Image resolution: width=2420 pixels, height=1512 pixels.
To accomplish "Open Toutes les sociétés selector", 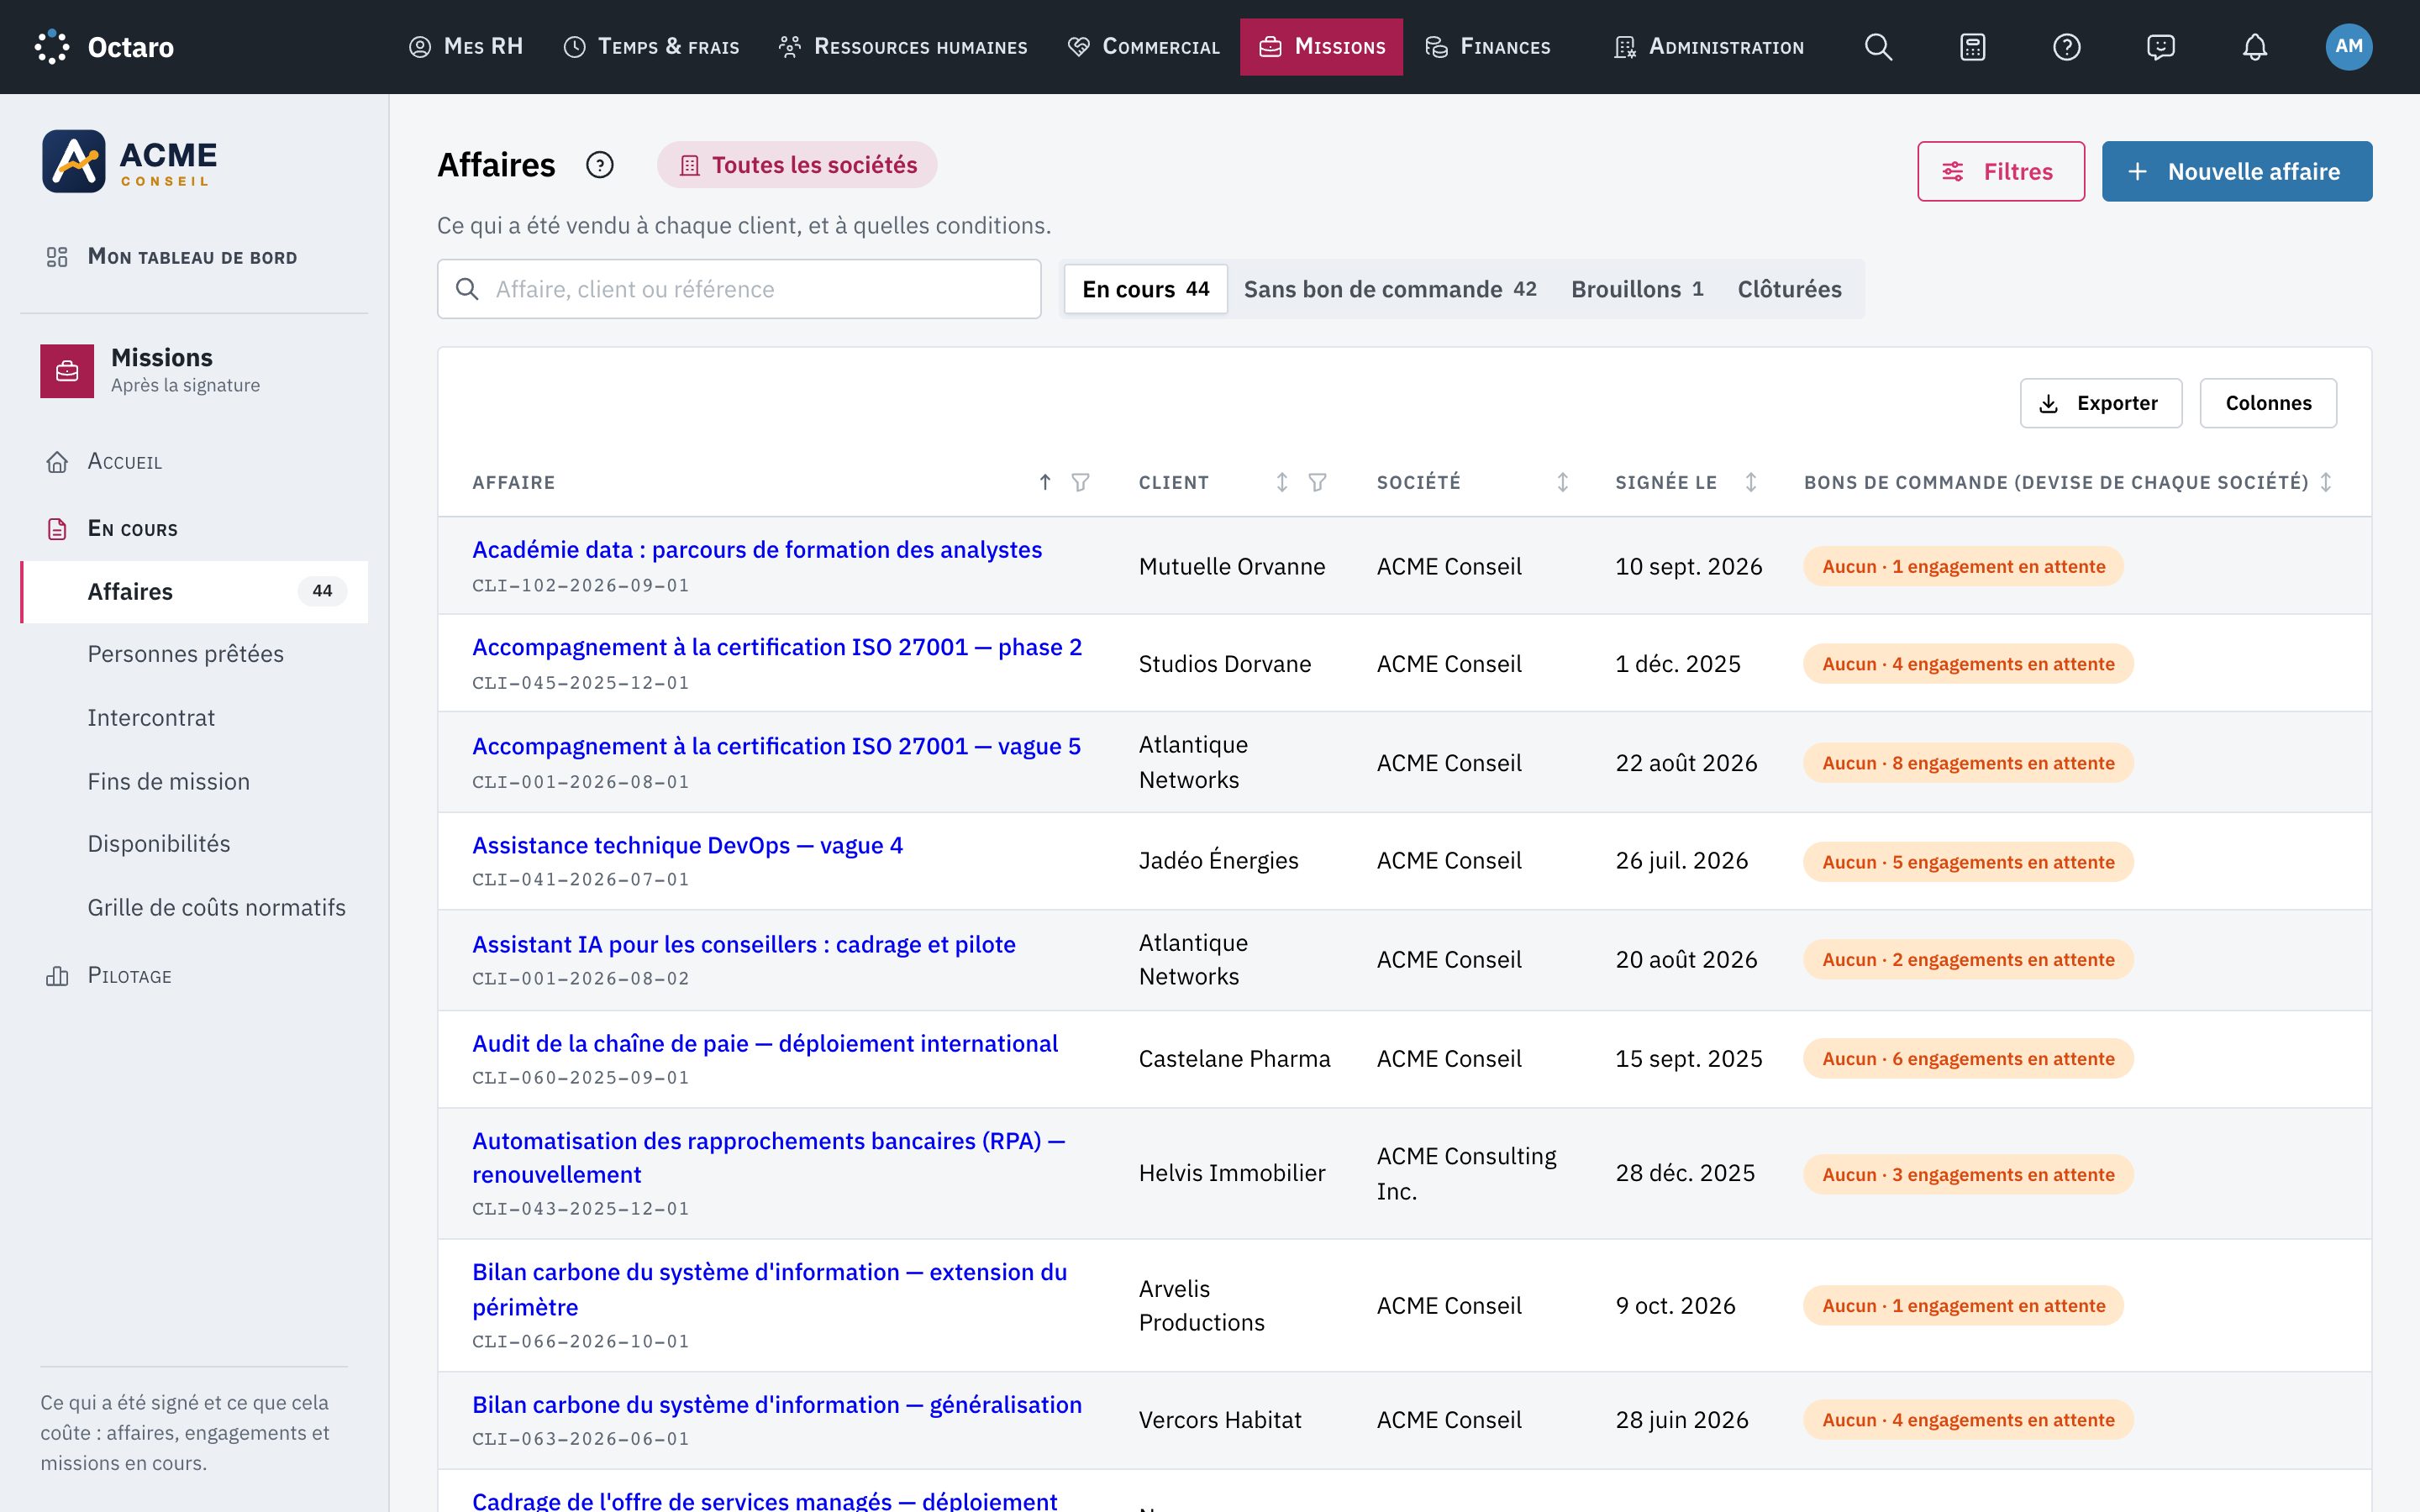I will point(797,165).
